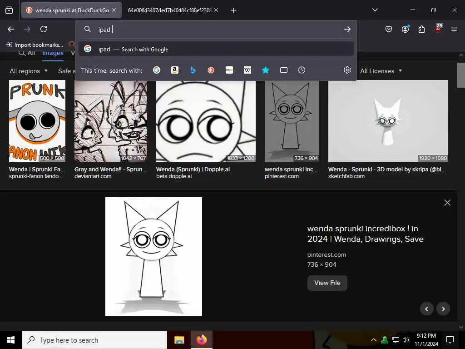Open the Firefox application menu
Screen dimensions: 465x349
tap(454, 29)
